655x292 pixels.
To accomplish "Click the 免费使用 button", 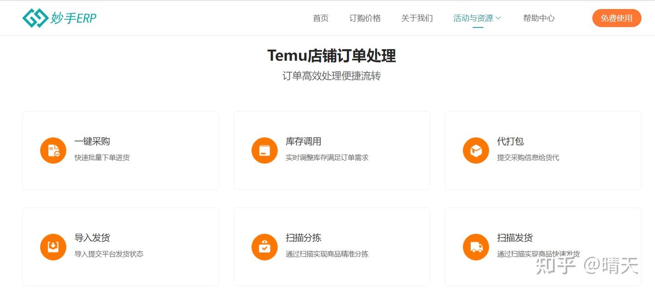I will 616,18.
